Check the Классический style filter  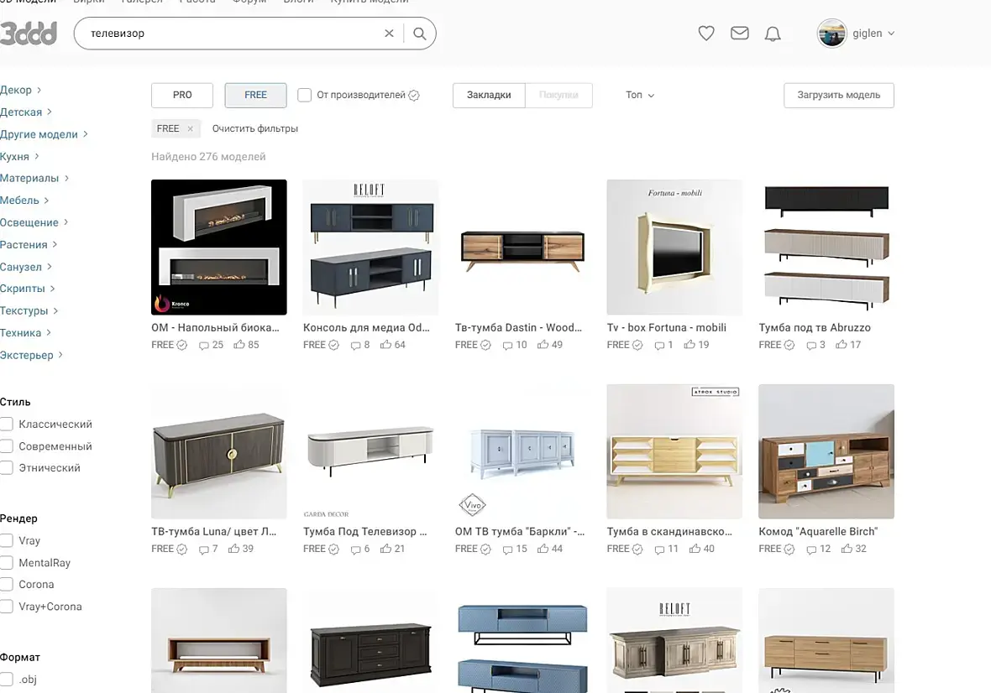[x=7, y=425]
